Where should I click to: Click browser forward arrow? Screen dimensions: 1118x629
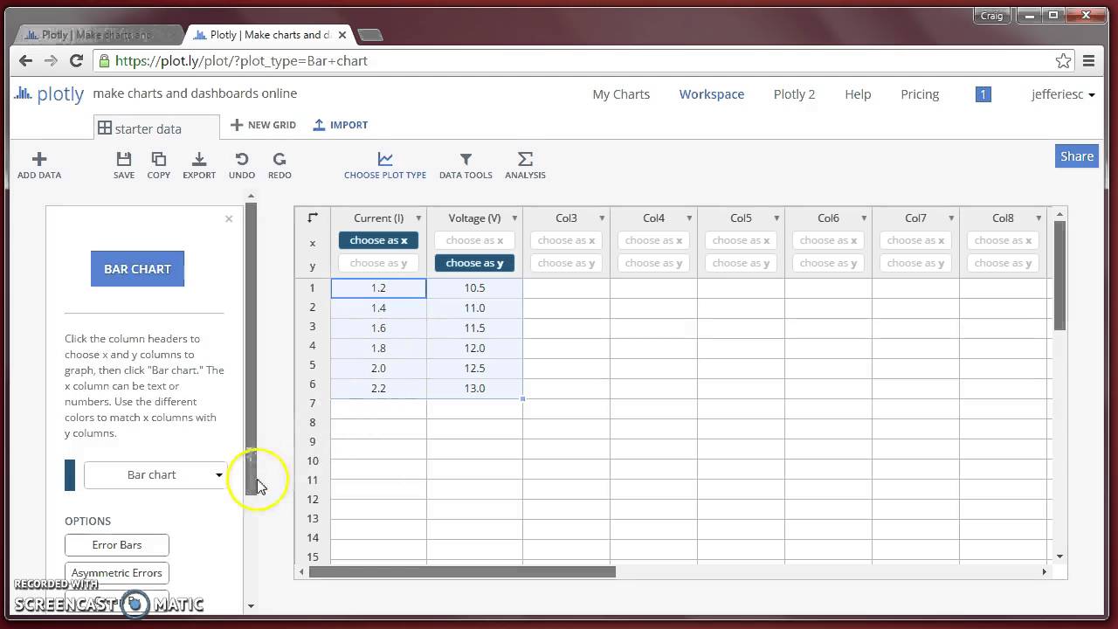(x=51, y=60)
